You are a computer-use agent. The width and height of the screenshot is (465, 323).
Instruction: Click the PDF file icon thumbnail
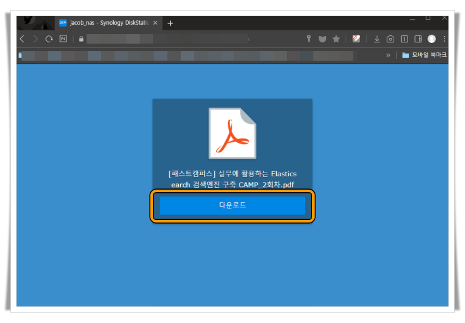tap(232, 133)
